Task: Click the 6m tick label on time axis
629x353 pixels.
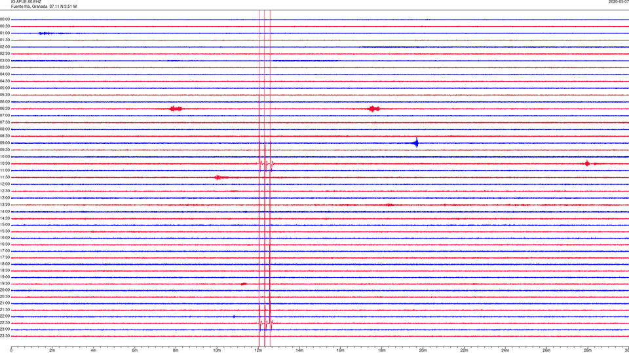Action: pyautogui.click(x=135, y=350)
